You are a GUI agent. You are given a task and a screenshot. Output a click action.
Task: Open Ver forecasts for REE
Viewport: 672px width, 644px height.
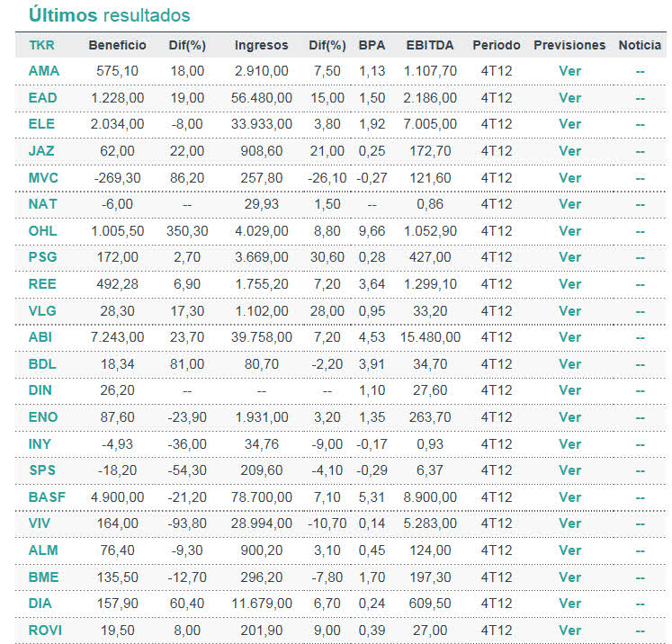click(569, 284)
